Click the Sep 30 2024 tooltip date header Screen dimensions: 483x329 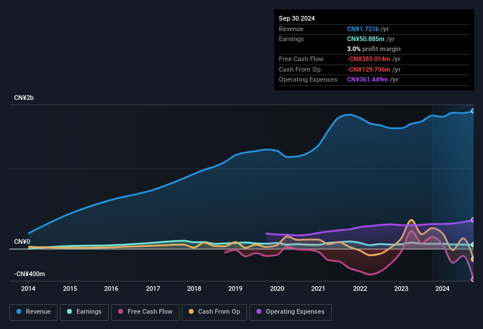(x=297, y=18)
